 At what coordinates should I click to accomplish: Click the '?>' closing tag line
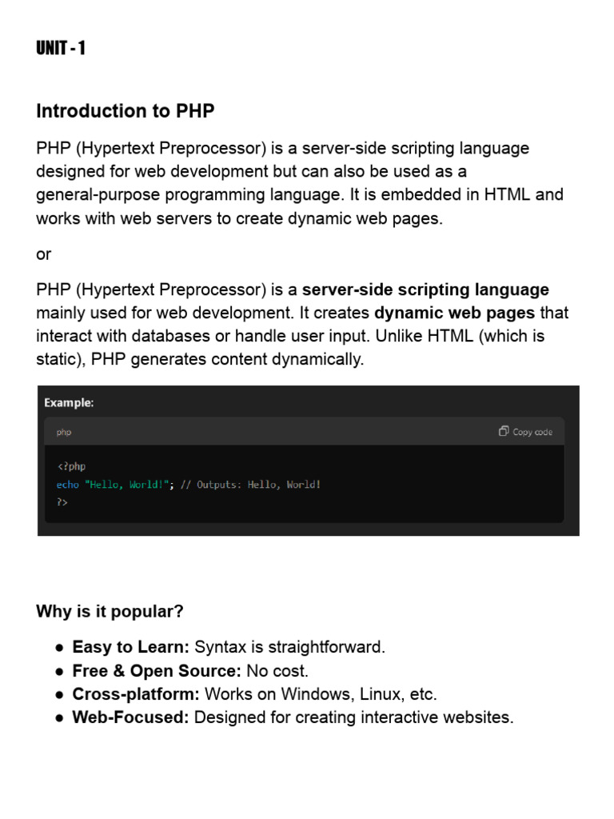(62, 502)
